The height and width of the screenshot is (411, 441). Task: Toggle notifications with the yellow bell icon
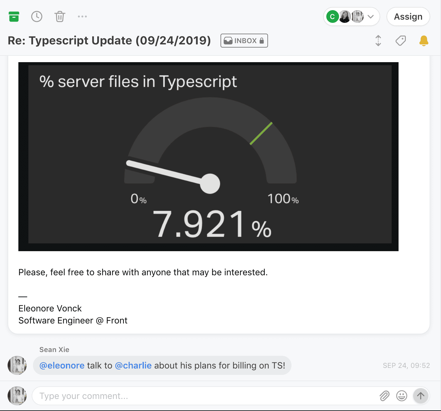(x=424, y=41)
